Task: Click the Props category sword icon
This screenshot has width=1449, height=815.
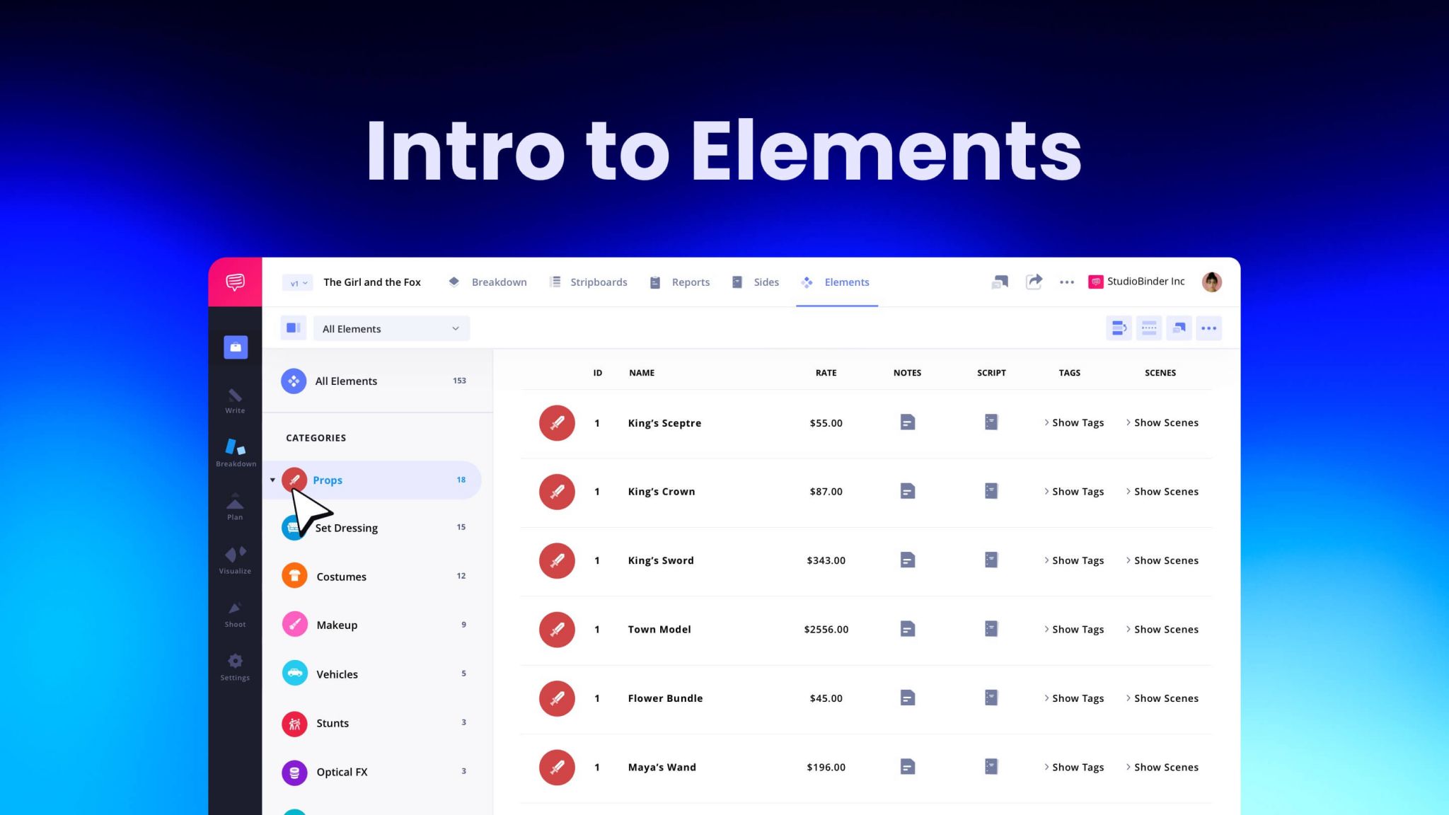Action: point(294,480)
